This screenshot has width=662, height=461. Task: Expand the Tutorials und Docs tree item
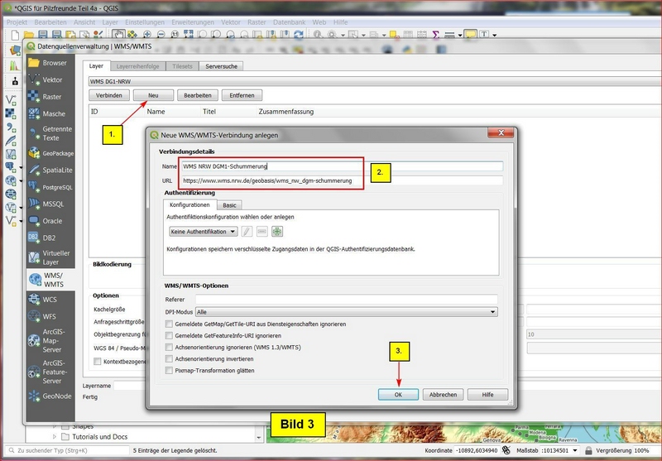[54, 436]
